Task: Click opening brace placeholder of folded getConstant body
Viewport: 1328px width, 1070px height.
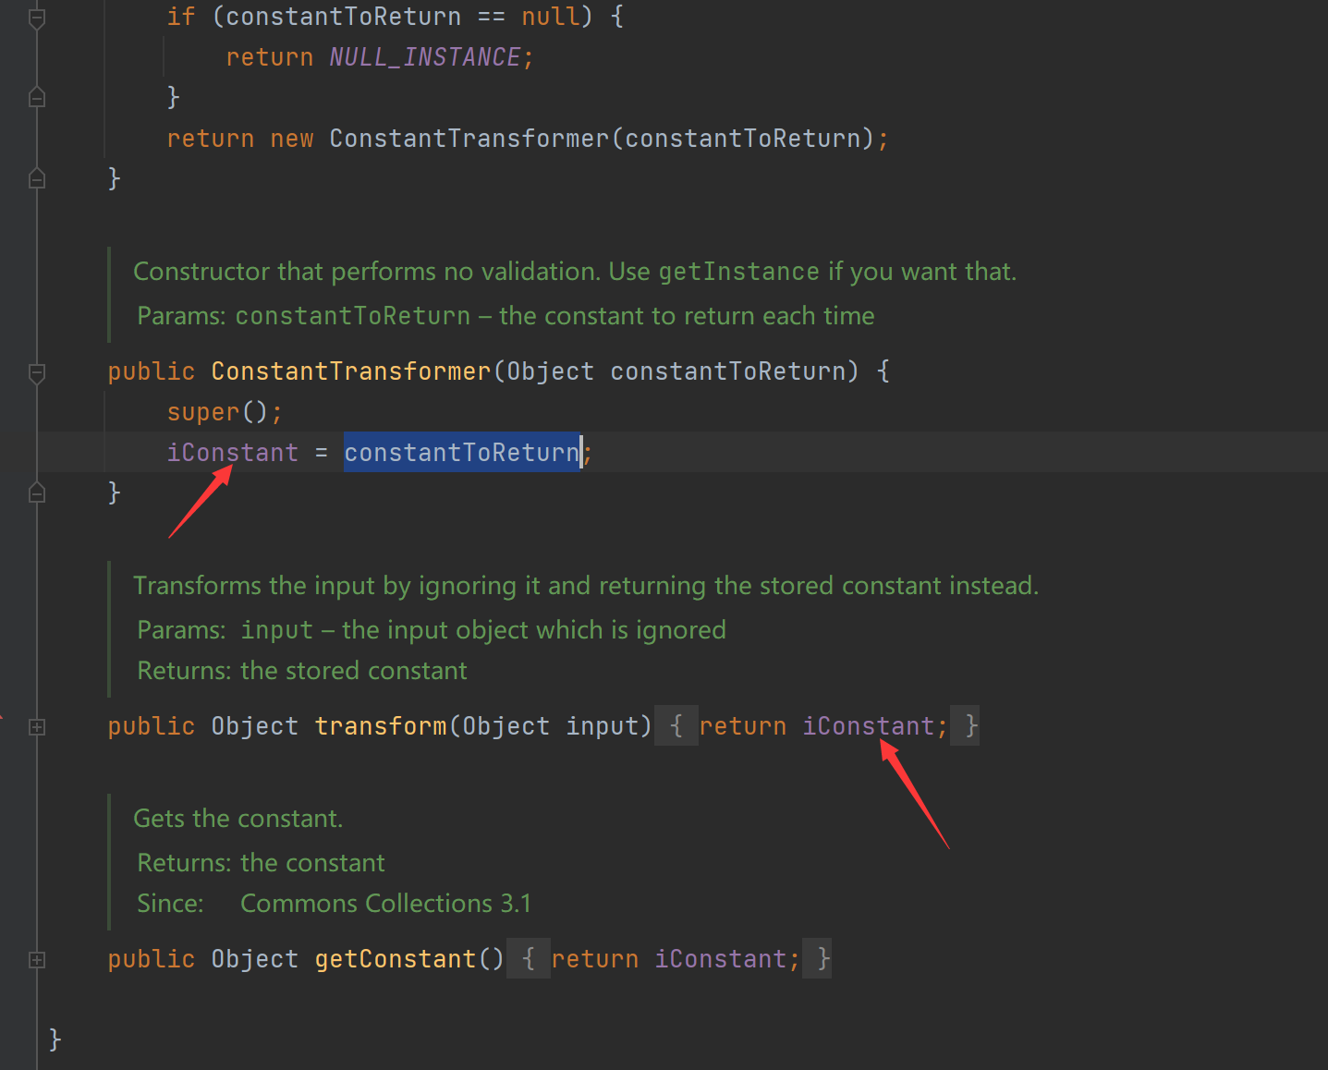Action: (528, 959)
